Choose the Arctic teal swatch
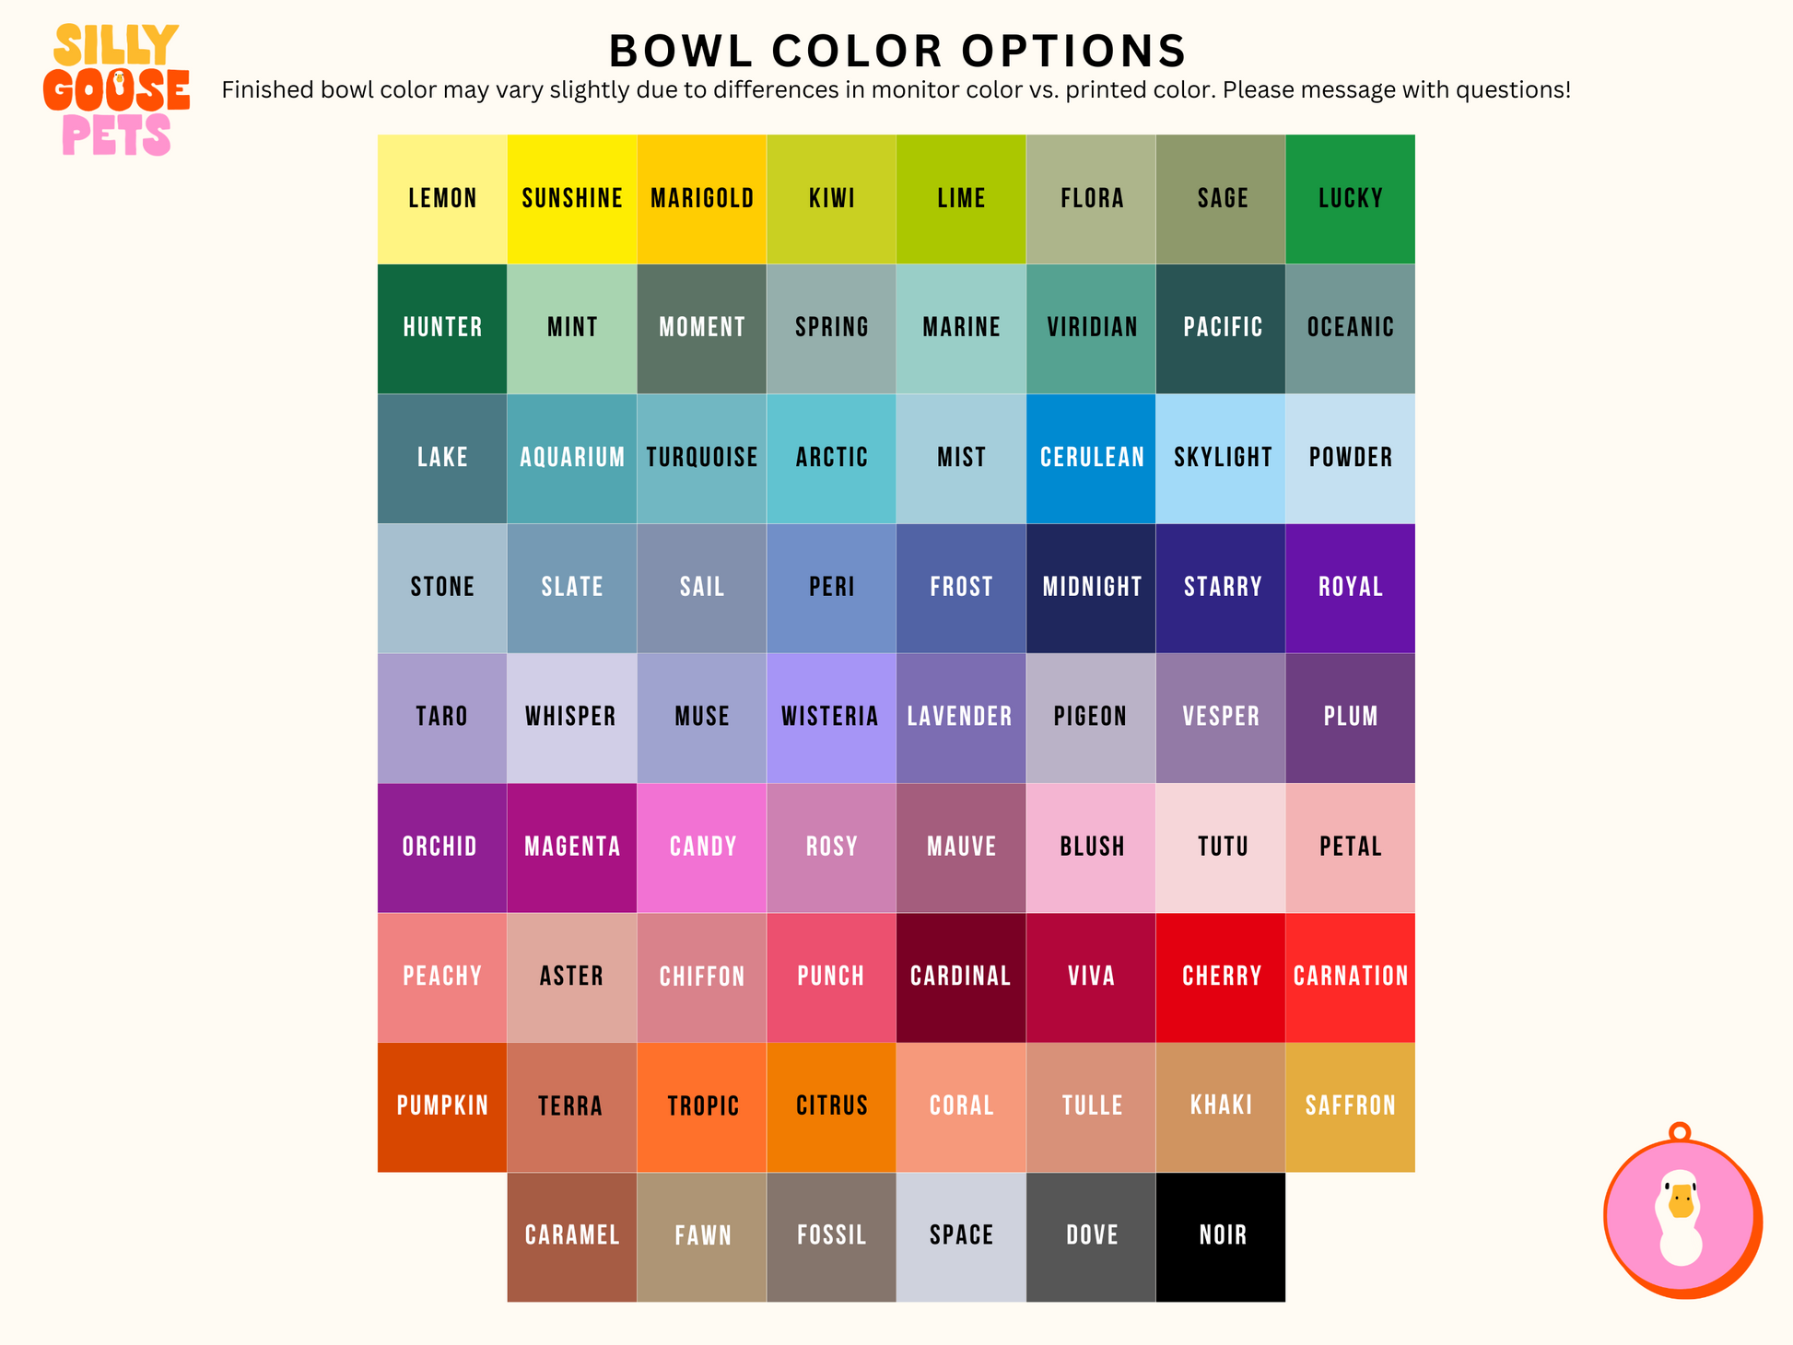This screenshot has width=1793, height=1345. (831, 458)
